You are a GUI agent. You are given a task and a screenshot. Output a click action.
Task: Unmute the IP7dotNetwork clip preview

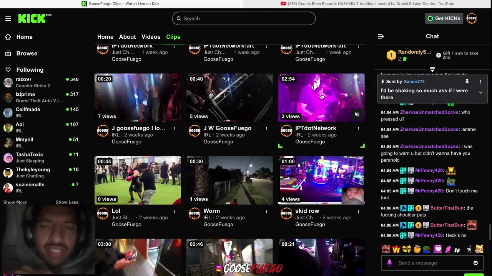pos(357,114)
